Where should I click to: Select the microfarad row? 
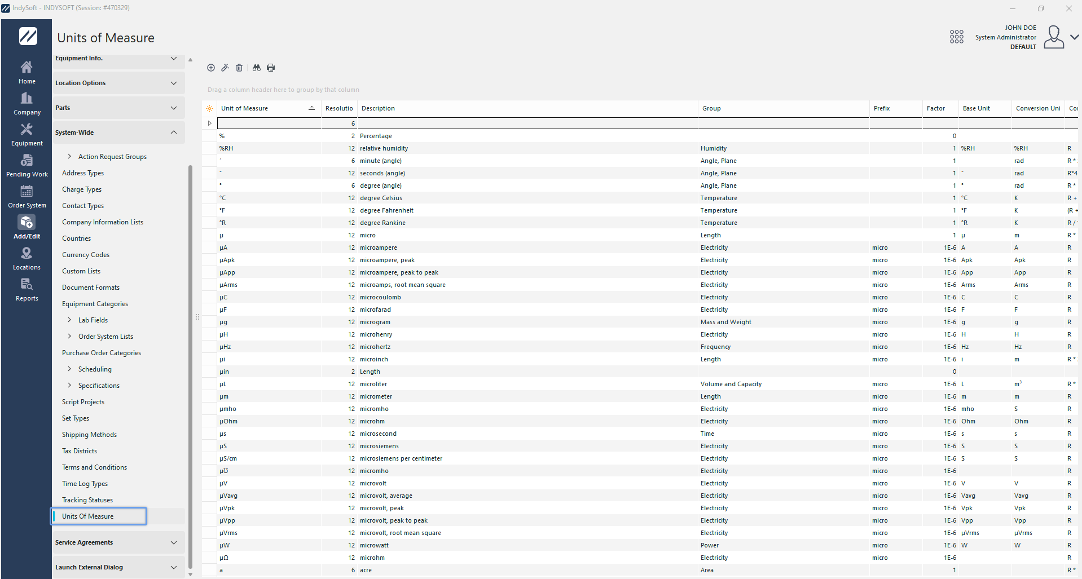(x=640, y=310)
